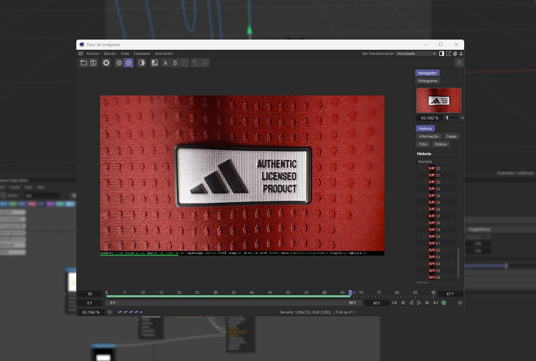
Task: Click the render settings gear icon
Action: [119, 63]
